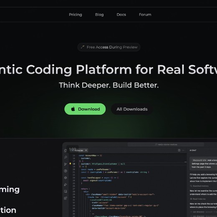Click the green Download button
217x217 pixels.
[85, 109]
